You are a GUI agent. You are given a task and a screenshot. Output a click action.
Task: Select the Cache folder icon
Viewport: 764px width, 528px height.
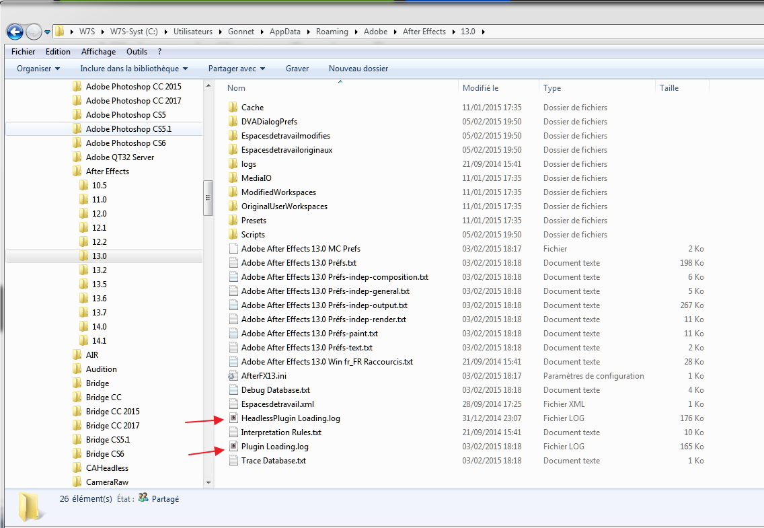[x=233, y=107]
